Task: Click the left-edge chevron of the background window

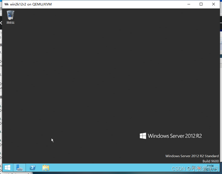Action: click(1, 23)
